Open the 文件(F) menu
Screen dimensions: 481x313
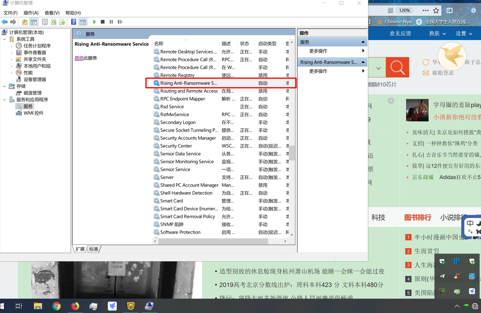pyautogui.click(x=10, y=13)
